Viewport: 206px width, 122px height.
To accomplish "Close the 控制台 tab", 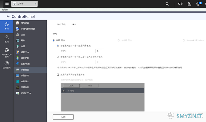I will click(x=35, y=4).
